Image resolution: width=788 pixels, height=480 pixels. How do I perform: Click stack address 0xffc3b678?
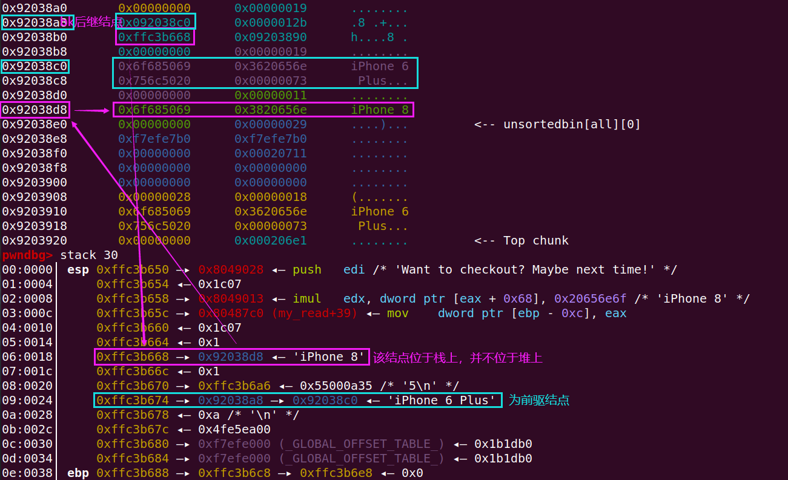(133, 415)
